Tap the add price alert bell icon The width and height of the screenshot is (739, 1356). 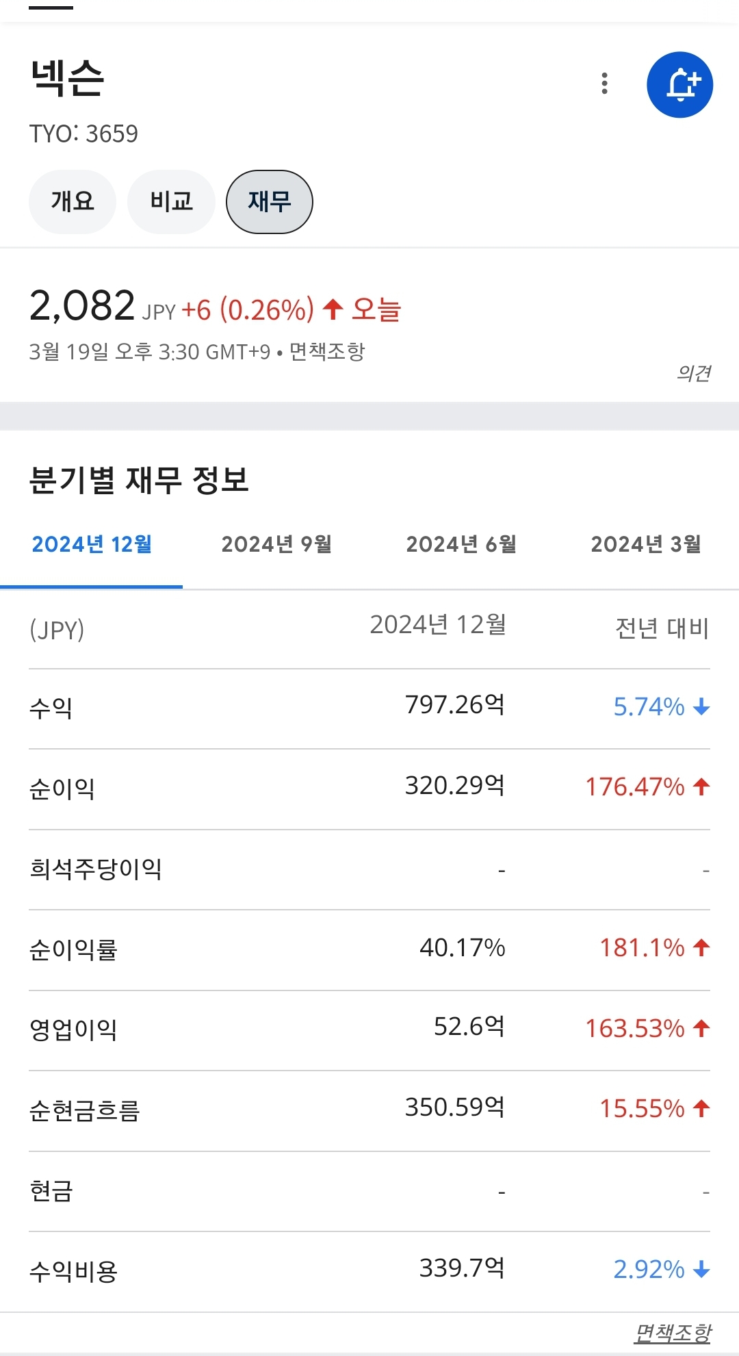(x=679, y=85)
